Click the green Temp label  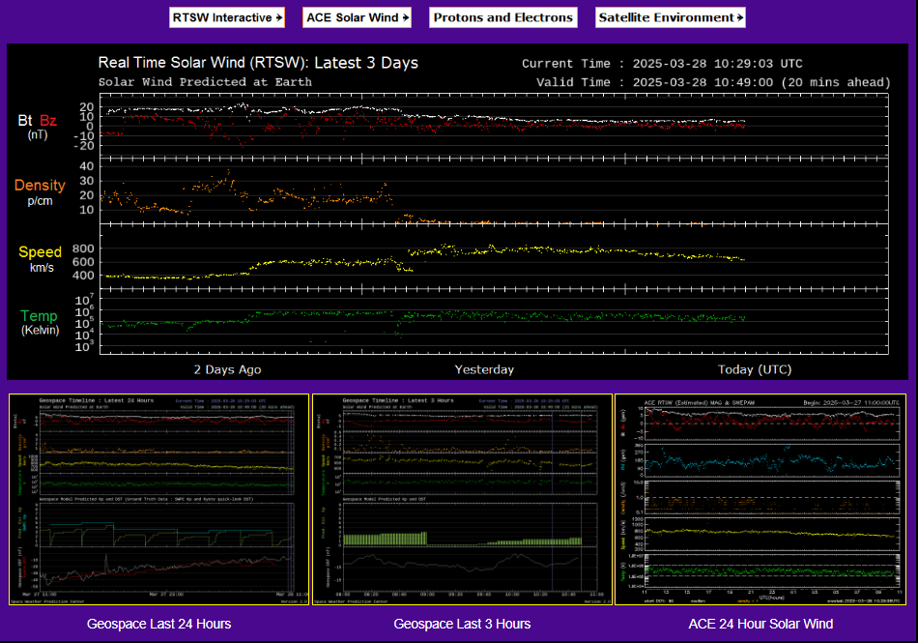[39, 316]
